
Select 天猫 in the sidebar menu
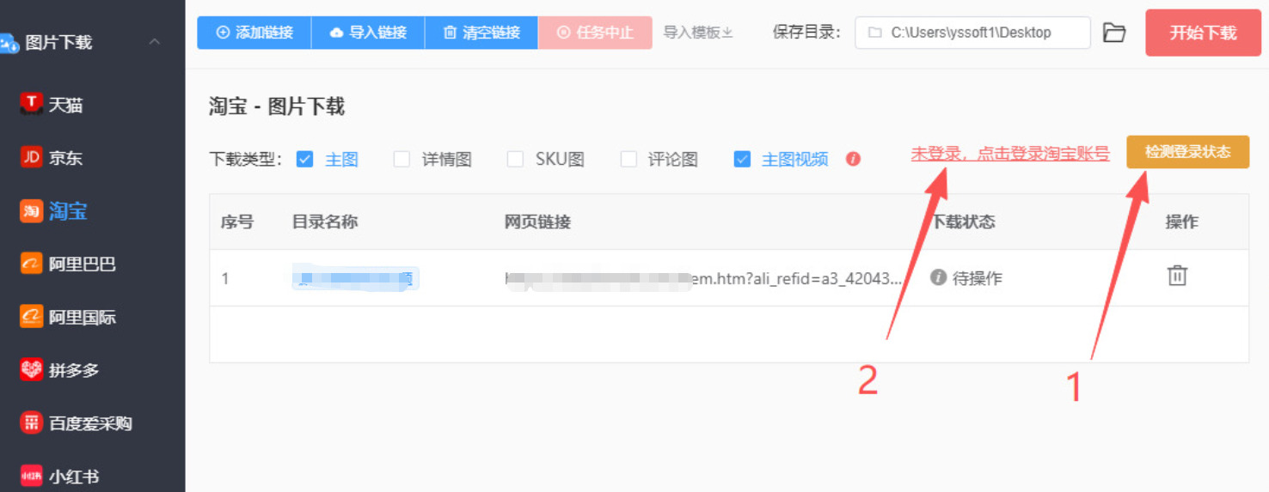click(x=66, y=106)
